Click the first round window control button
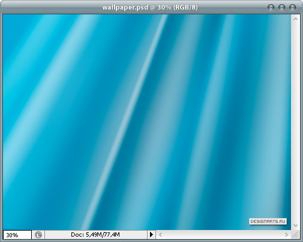This screenshot has width=303, height=242. (271, 8)
